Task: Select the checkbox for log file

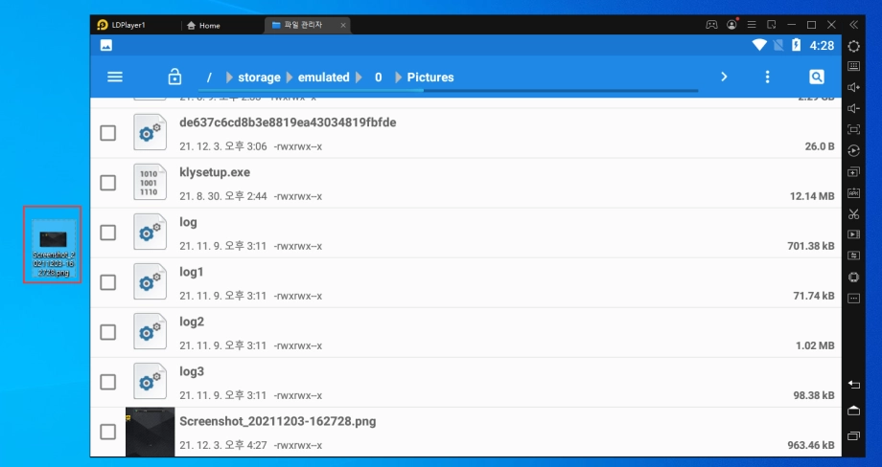Action: click(108, 233)
